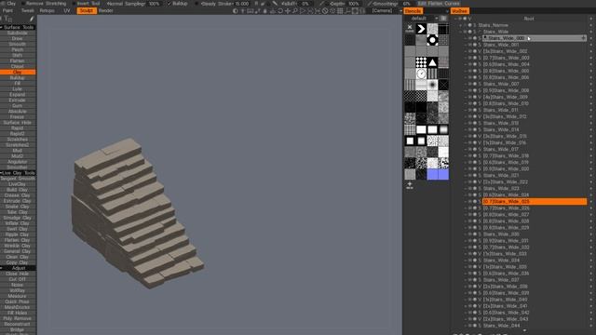This screenshot has width=596, height=335.
Task: Open the Render room tab
Action: (106, 10)
